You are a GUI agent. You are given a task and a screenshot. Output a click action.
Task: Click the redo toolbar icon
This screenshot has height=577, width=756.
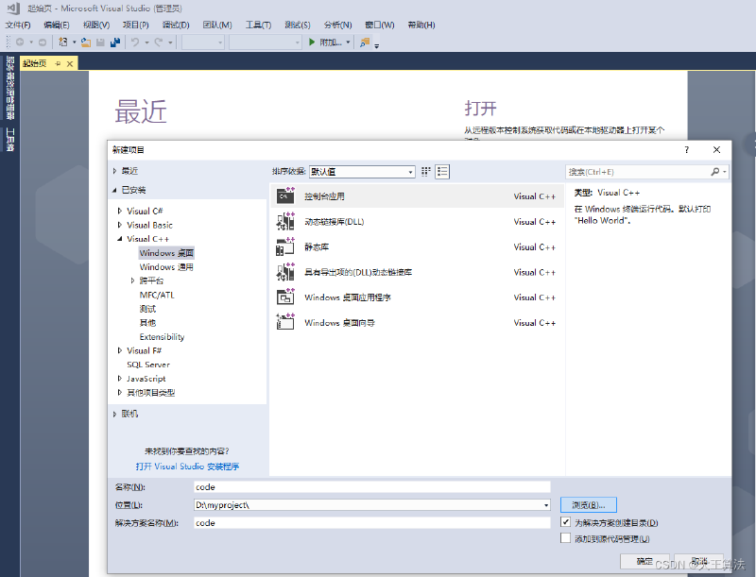click(x=158, y=42)
